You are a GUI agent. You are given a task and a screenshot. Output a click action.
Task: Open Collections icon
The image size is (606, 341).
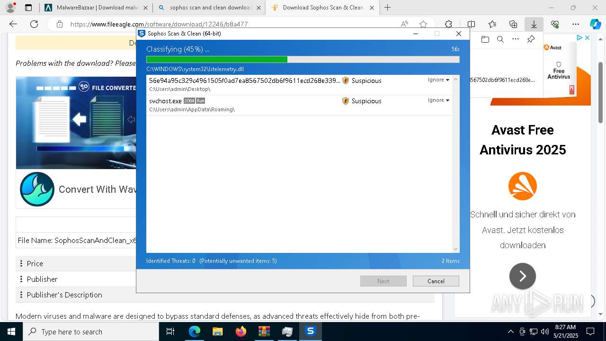point(513,24)
